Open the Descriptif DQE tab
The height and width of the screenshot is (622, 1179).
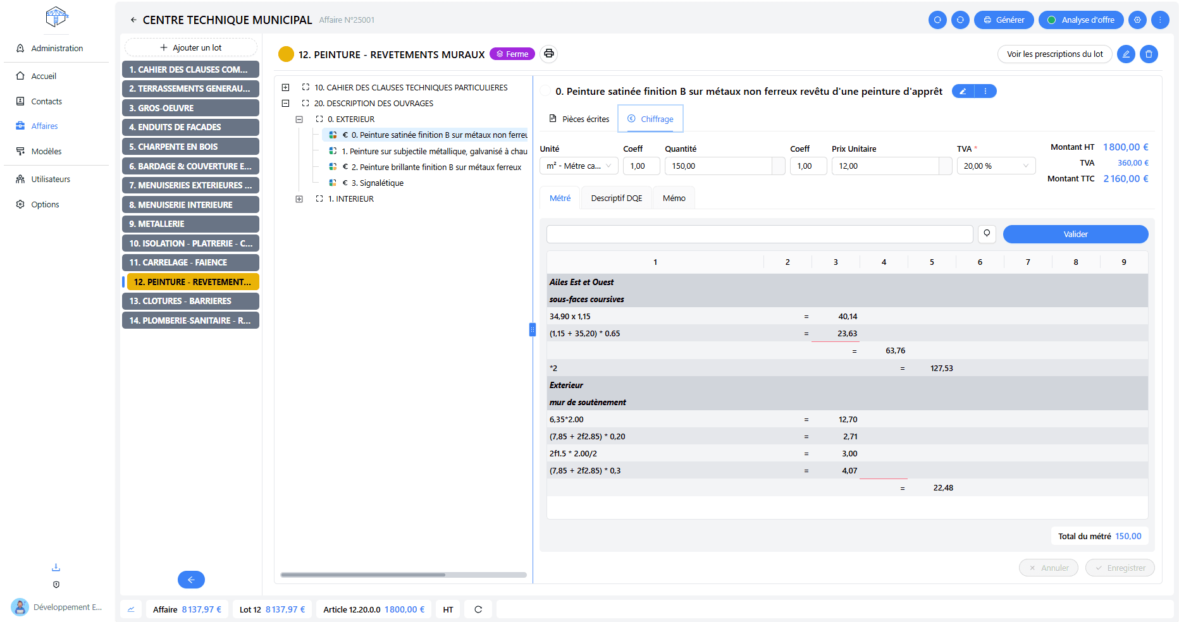(x=616, y=198)
